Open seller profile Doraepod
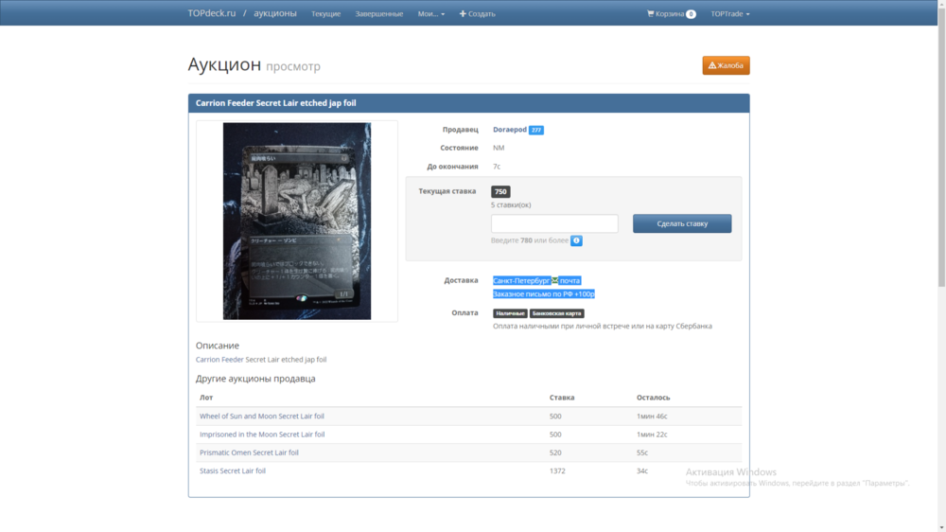This screenshot has height=532, width=946. 509,130
